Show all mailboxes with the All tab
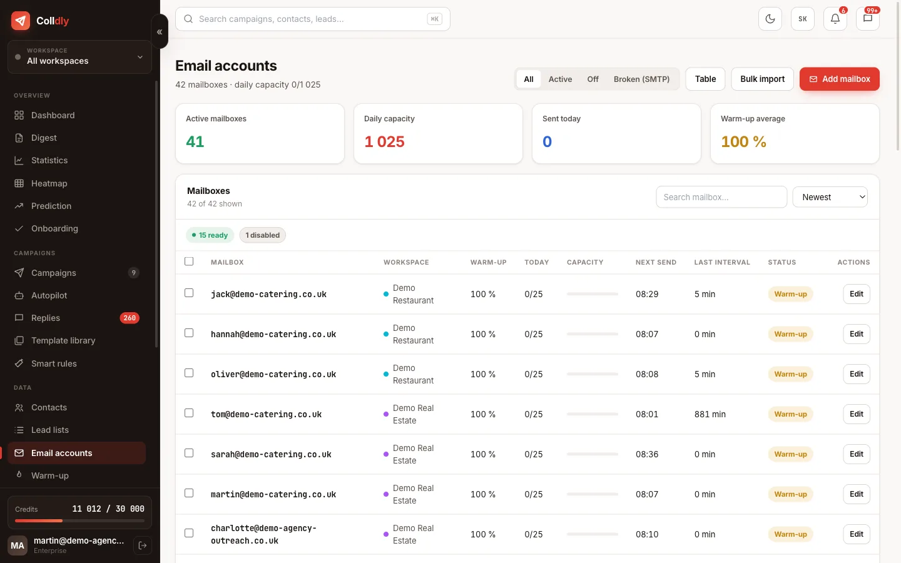 click(x=529, y=79)
